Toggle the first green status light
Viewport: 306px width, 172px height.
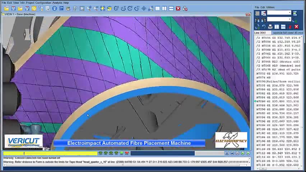101,153
